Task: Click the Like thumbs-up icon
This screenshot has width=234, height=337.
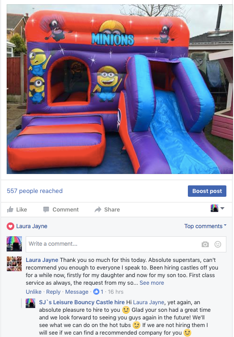Action: (10, 209)
